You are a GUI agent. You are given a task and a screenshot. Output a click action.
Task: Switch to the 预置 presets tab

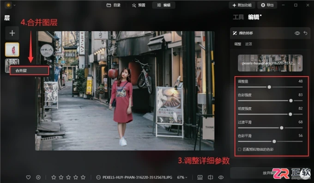(139, 5)
